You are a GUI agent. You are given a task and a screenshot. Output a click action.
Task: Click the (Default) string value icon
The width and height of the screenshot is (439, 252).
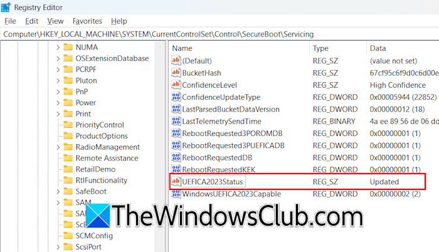176,60
